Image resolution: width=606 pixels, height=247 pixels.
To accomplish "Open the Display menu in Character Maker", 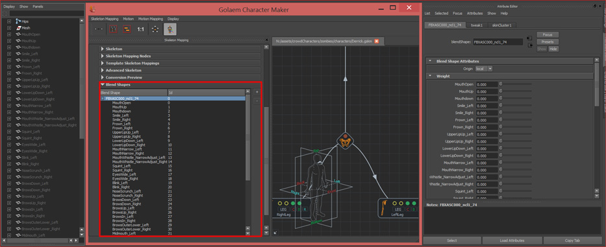I will (173, 19).
